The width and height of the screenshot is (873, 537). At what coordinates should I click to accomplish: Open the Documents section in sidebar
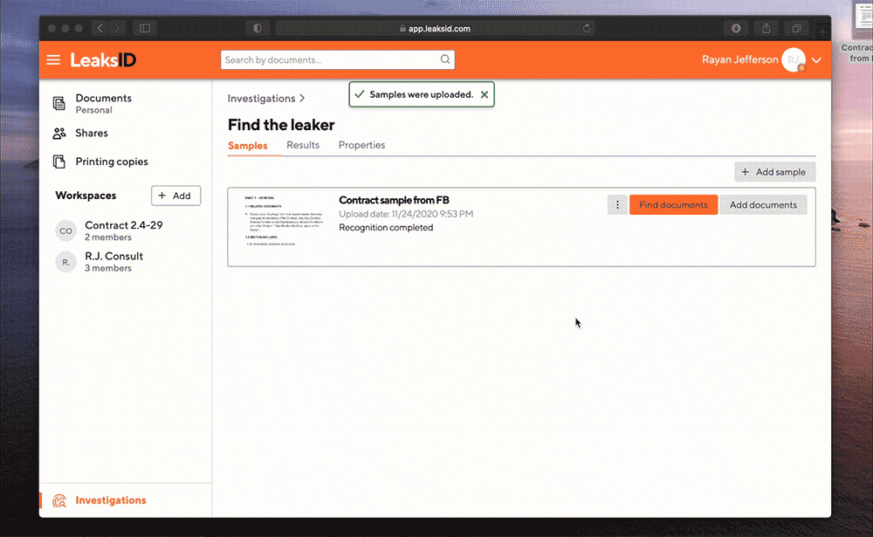(103, 98)
